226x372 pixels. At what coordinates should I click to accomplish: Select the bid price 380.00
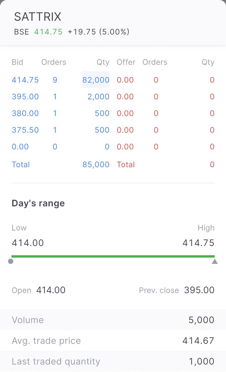[25, 113]
